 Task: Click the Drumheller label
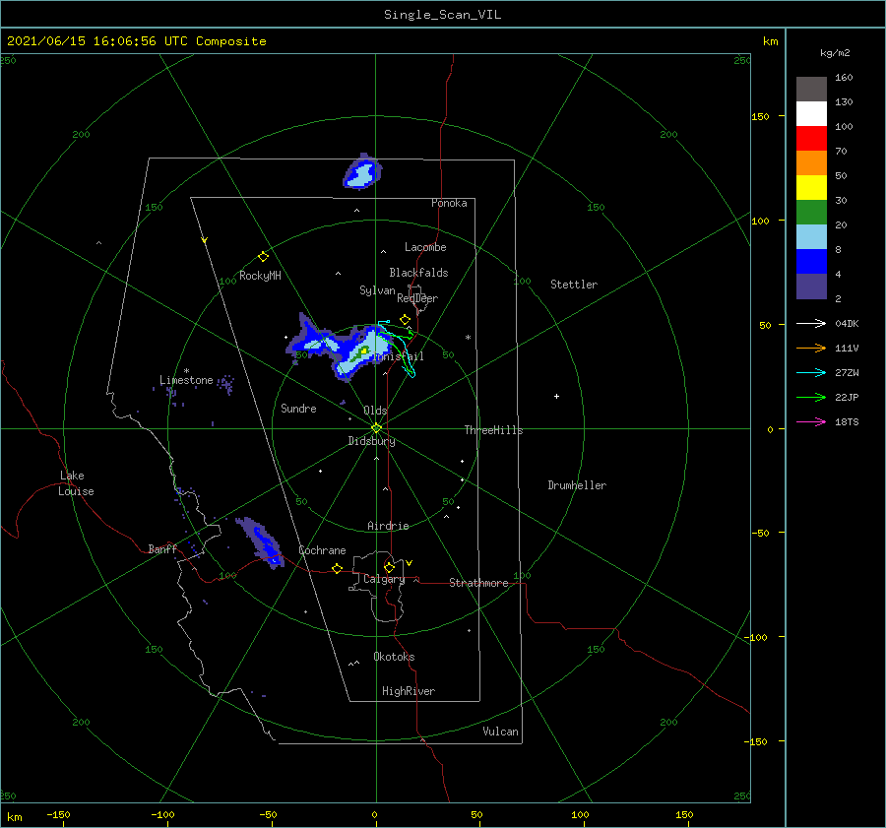pos(577,485)
